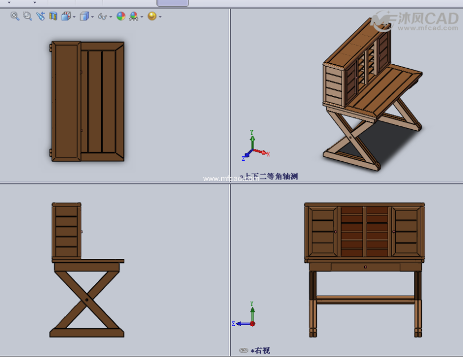Open the Hide/Show Items dropdown arrow
This screenshot has height=357, width=463.
(111, 17)
